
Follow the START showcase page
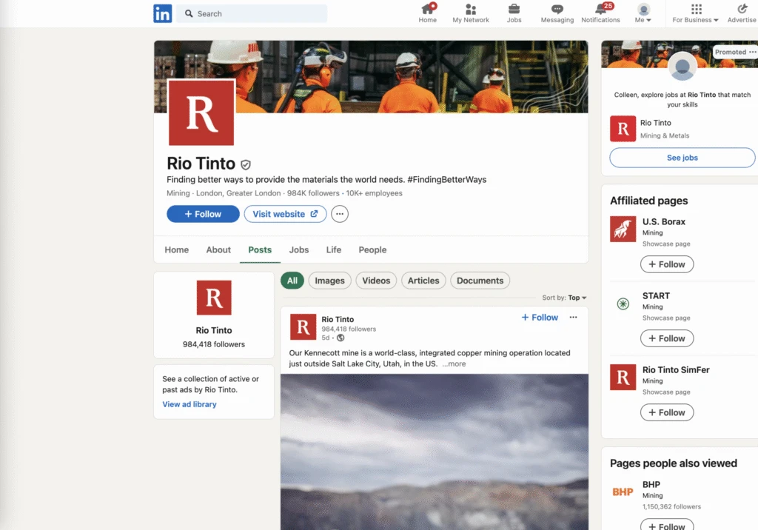pos(667,338)
